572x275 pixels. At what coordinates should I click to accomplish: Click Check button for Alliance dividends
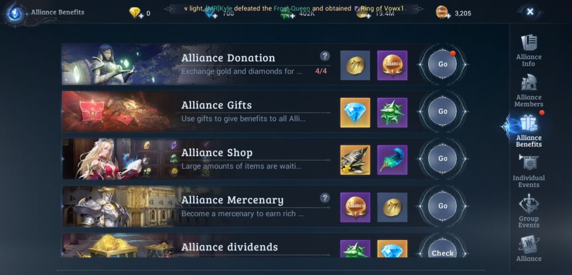(x=443, y=249)
